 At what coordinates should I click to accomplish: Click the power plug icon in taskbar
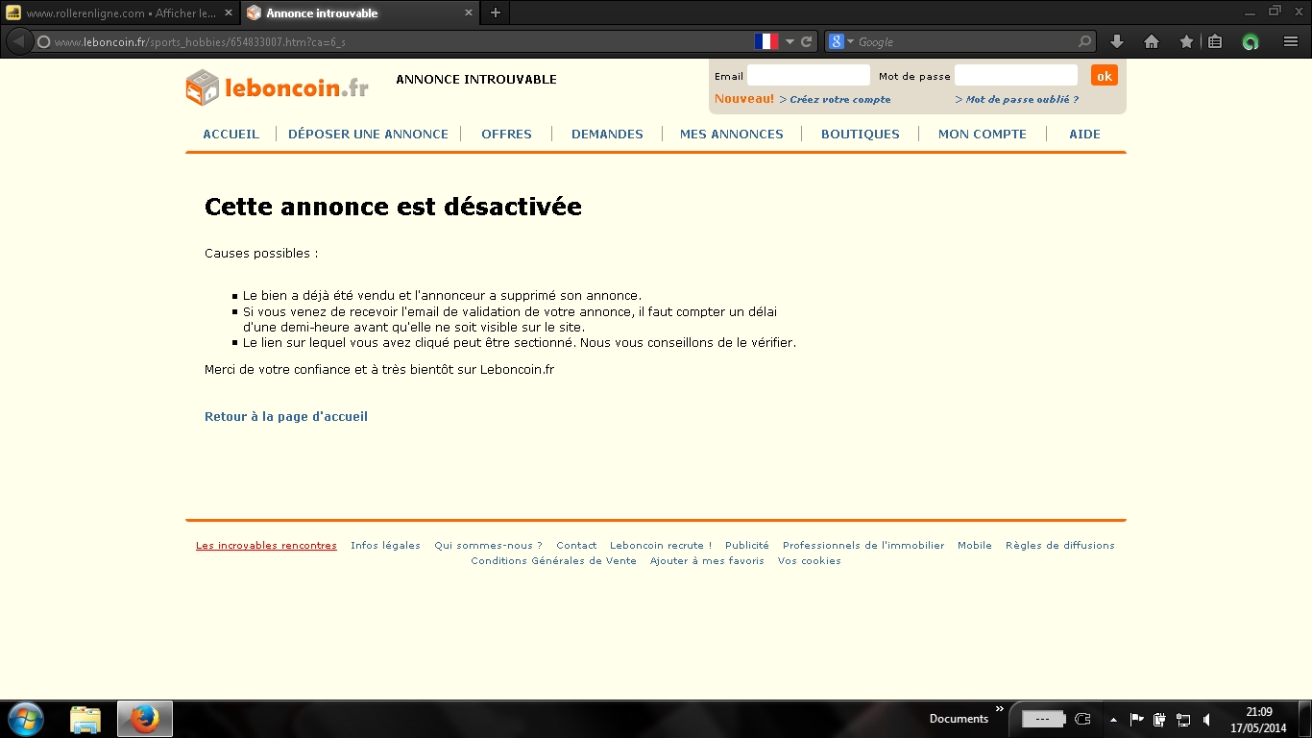[x=1082, y=719]
